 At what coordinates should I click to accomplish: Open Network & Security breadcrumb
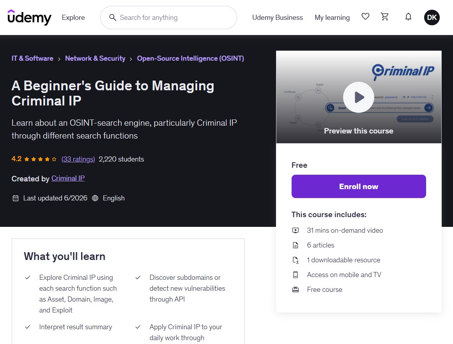point(95,58)
